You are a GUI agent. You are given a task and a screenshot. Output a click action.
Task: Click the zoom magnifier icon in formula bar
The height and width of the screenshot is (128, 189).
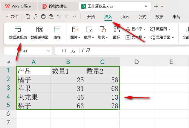pos(64,51)
